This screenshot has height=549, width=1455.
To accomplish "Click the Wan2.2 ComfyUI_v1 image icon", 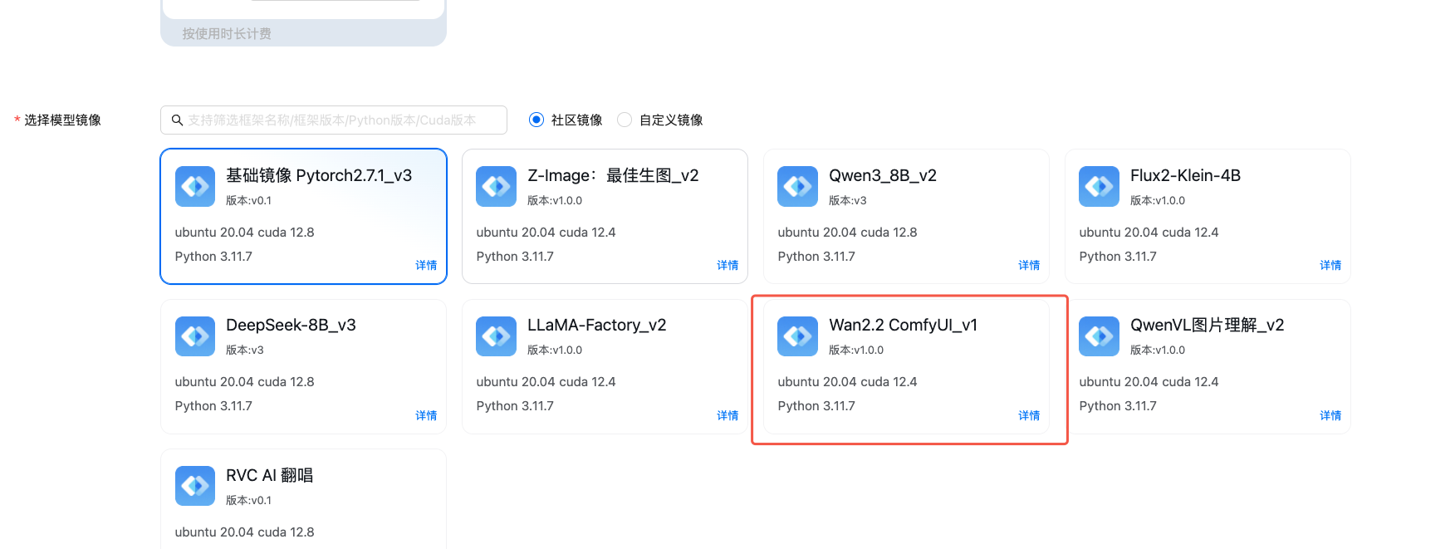I will click(797, 336).
